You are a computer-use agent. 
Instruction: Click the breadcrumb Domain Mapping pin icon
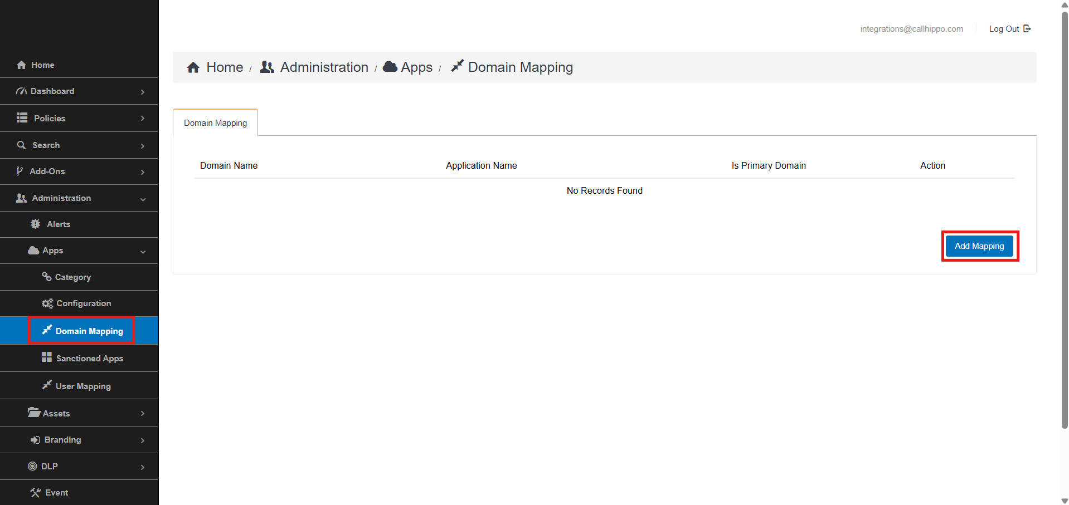click(457, 66)
